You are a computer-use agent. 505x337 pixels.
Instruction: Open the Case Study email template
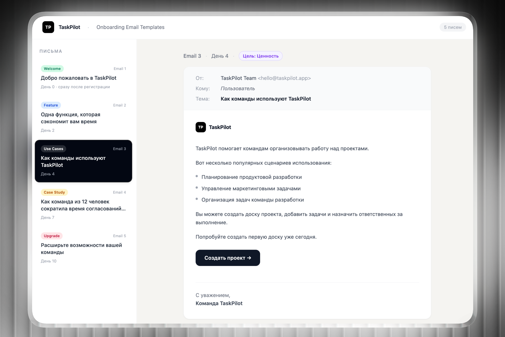[83, 205]
